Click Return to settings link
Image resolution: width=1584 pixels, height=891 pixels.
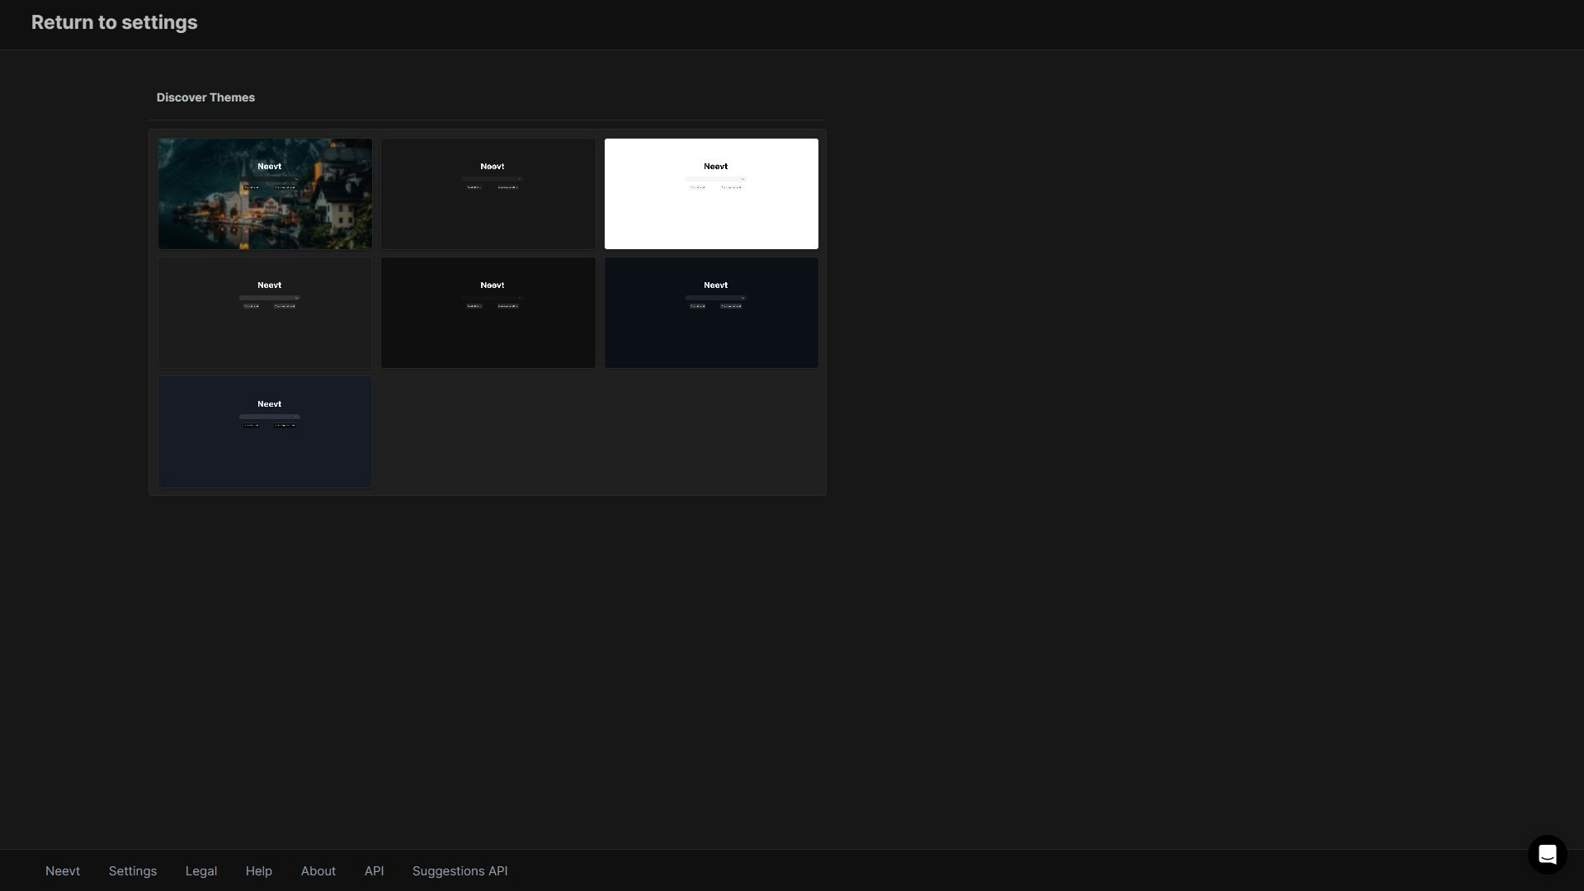tap(114, 22)
